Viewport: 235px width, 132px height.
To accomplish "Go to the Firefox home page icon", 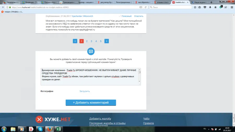I will coord(215,7).
